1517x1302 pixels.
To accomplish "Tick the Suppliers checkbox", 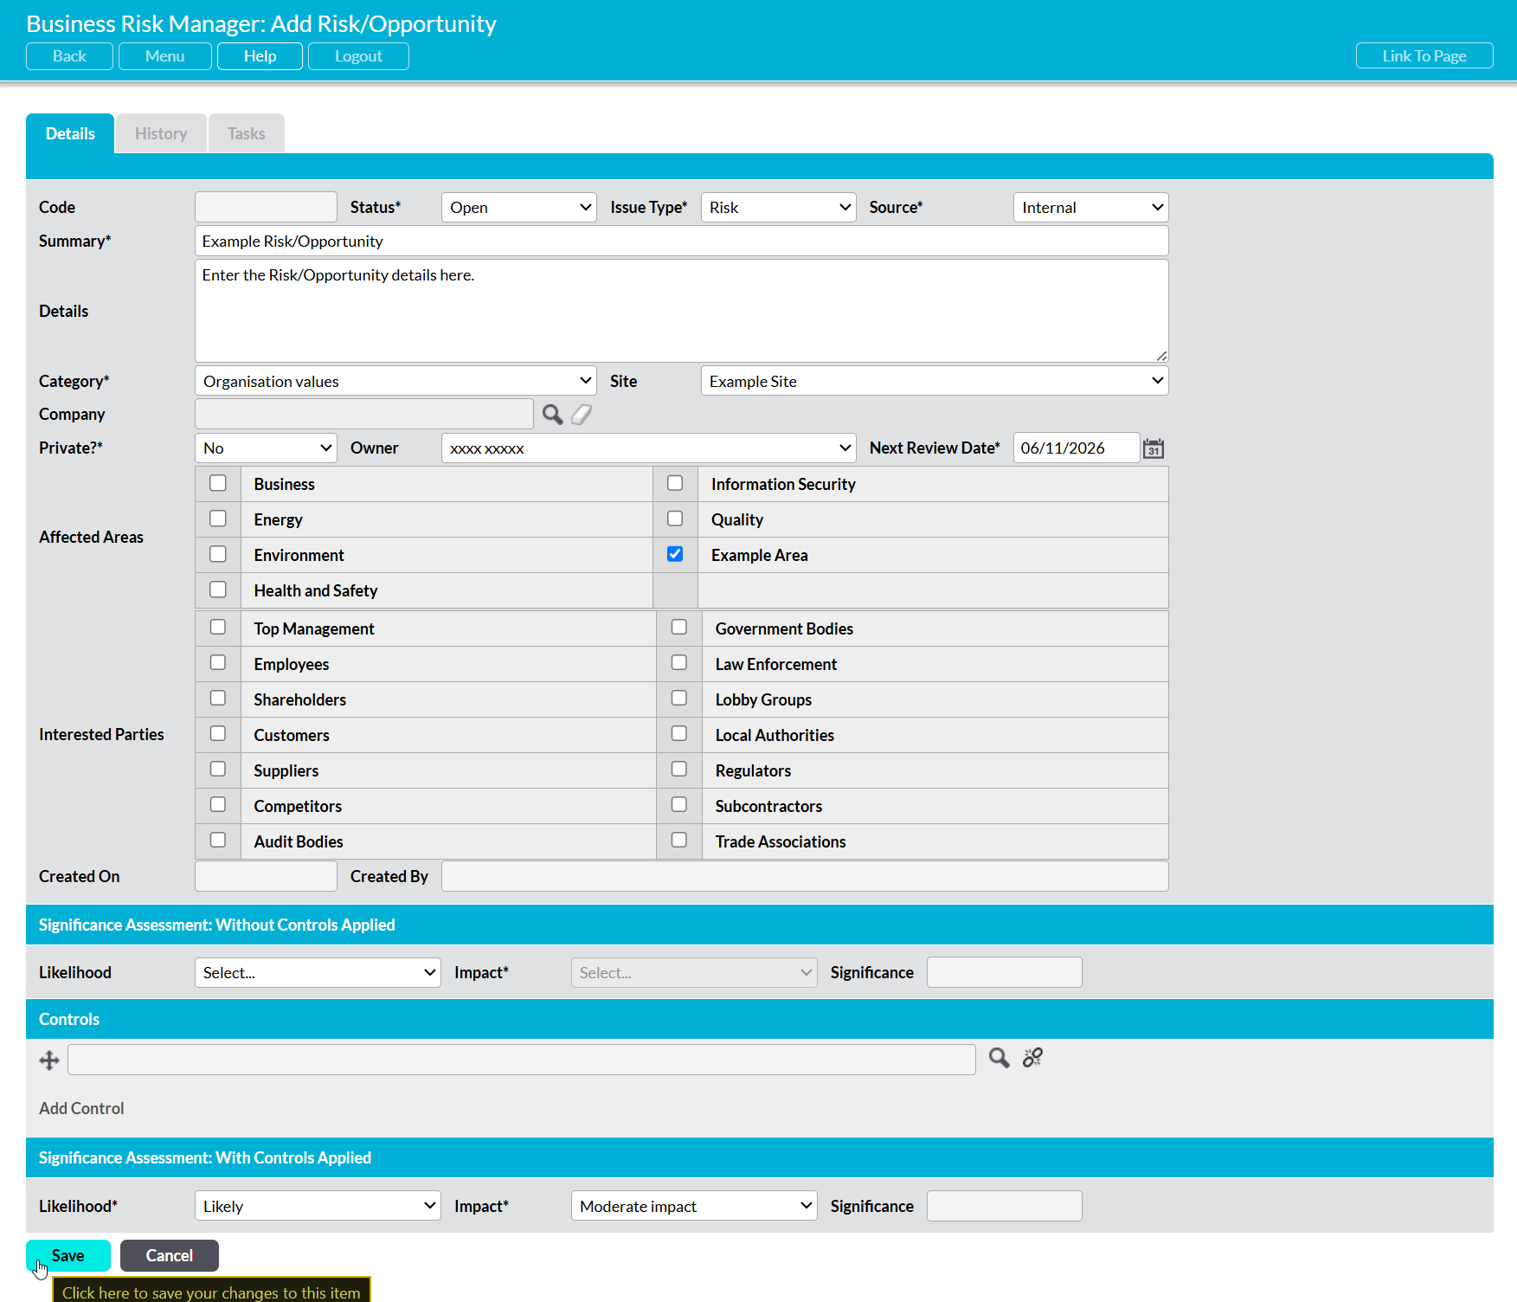I will tap(218, 769).
